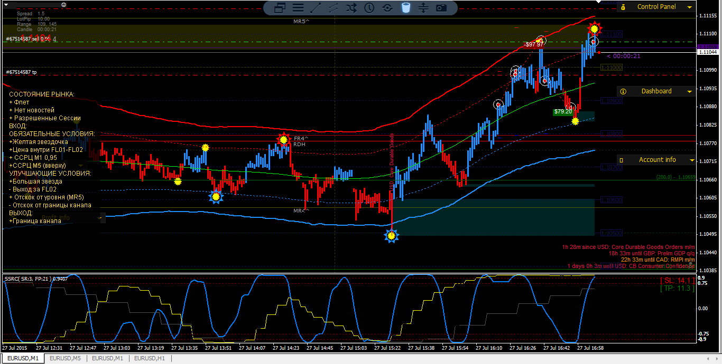Click the TP: 11.3 label in indicator window
The width and height of the screenshot is (722, 364).
click(677, 289)
